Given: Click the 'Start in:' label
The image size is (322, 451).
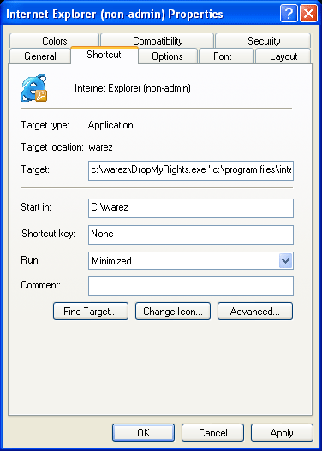Looking at the screenshot, I should (36, 207).
